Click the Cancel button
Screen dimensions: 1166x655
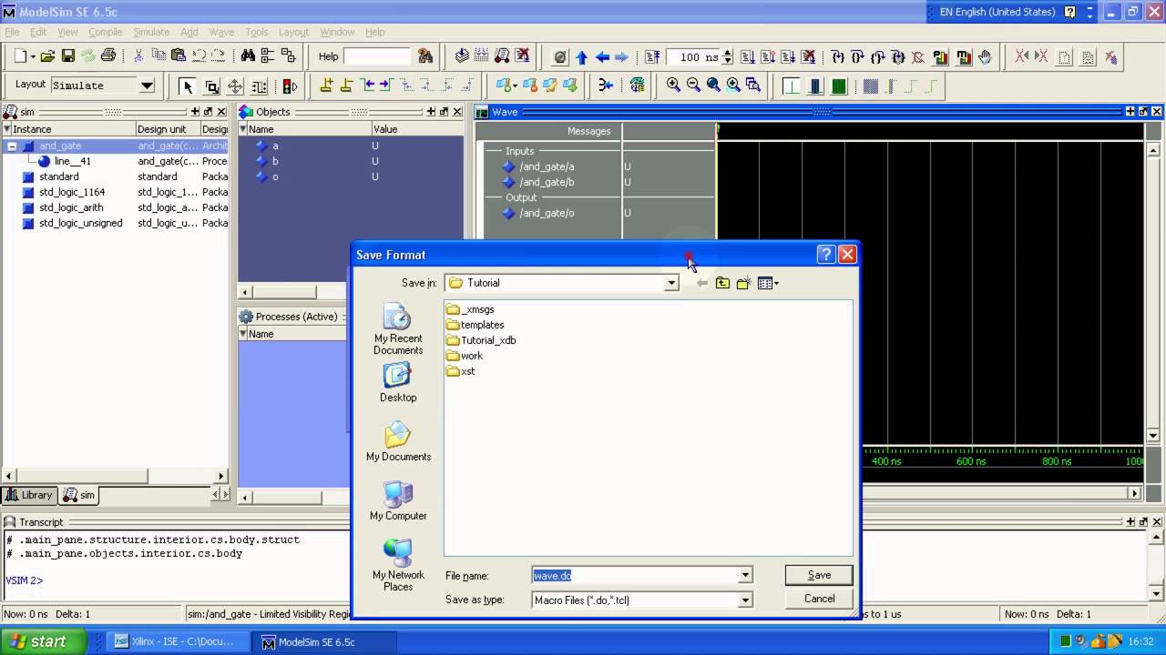(x=819, y=599)
